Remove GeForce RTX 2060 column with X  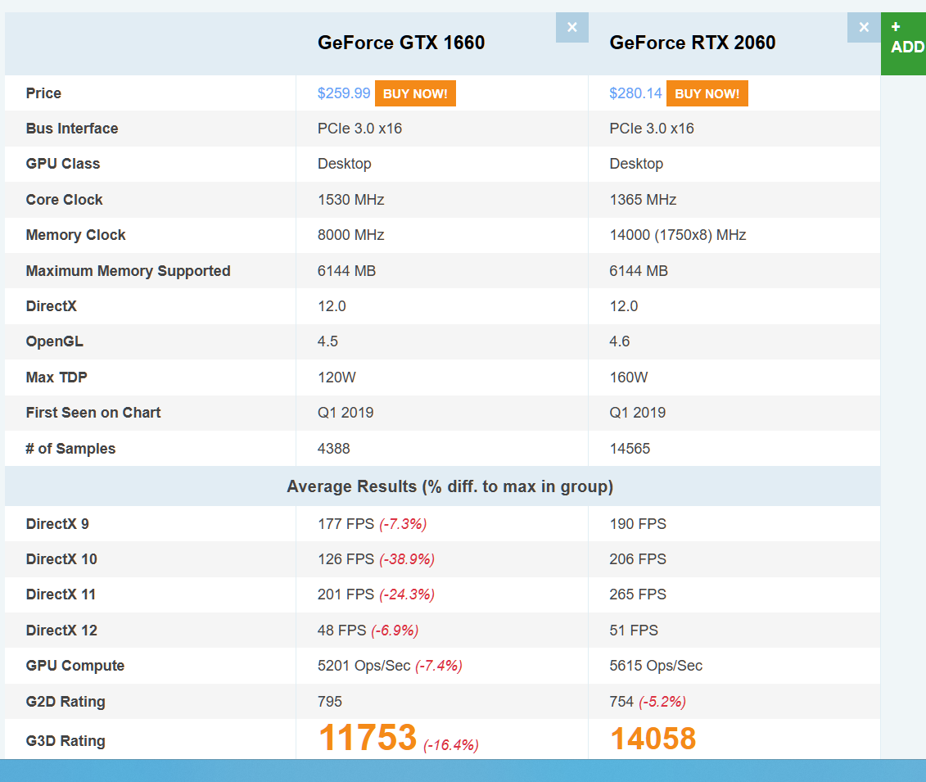pyautogui.click(x=864, y=27)
